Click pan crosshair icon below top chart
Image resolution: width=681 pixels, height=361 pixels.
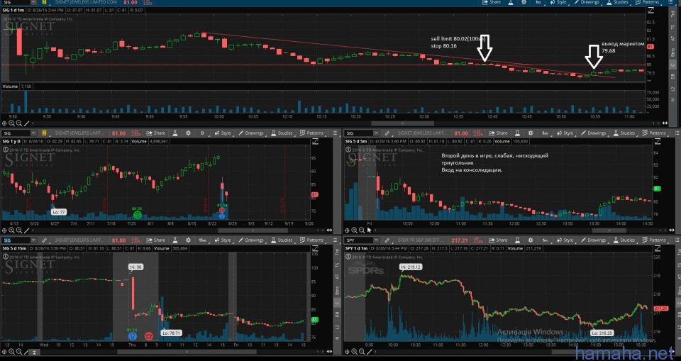click(4, 123)
